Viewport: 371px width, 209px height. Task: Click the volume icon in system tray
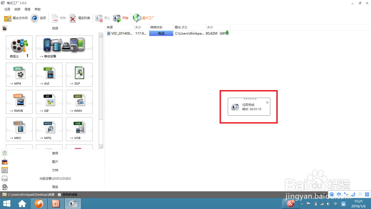pos(328,204)
